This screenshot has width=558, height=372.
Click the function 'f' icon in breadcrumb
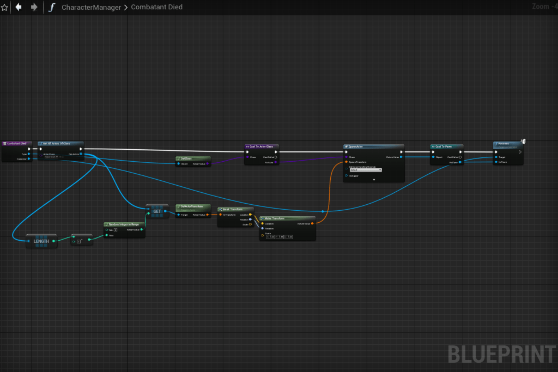point(52,7)
